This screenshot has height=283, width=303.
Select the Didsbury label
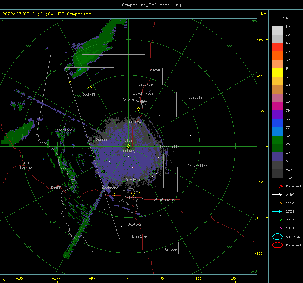127,151
